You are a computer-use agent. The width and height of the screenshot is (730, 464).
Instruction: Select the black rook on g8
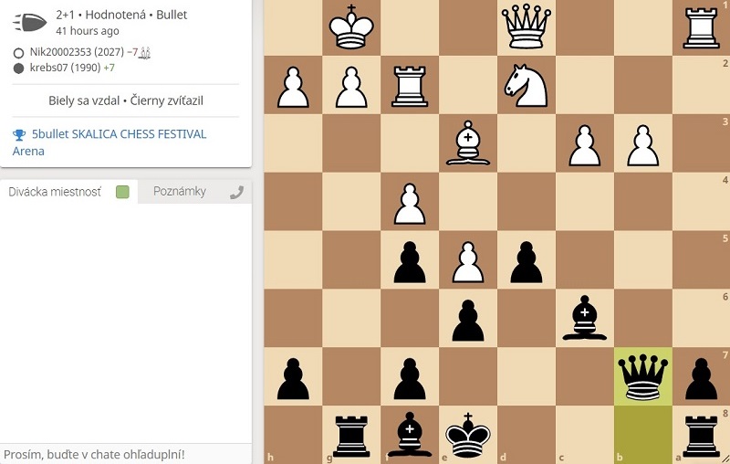coord(351,435)
